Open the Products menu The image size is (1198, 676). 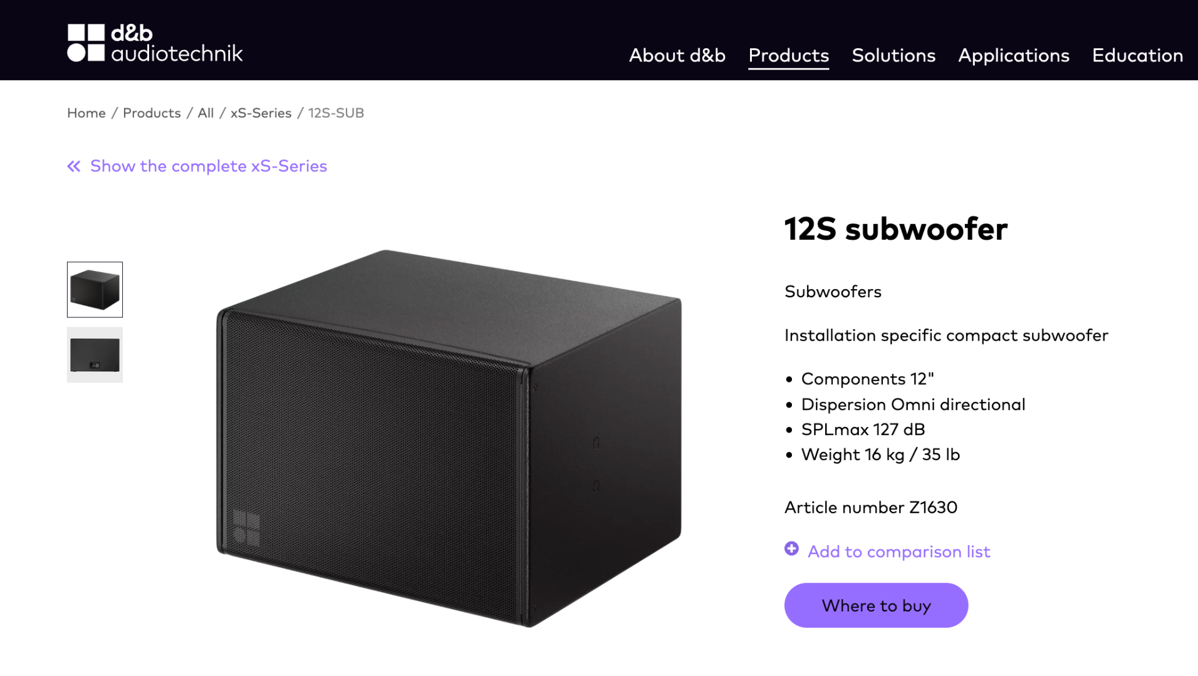pos(788,55)
